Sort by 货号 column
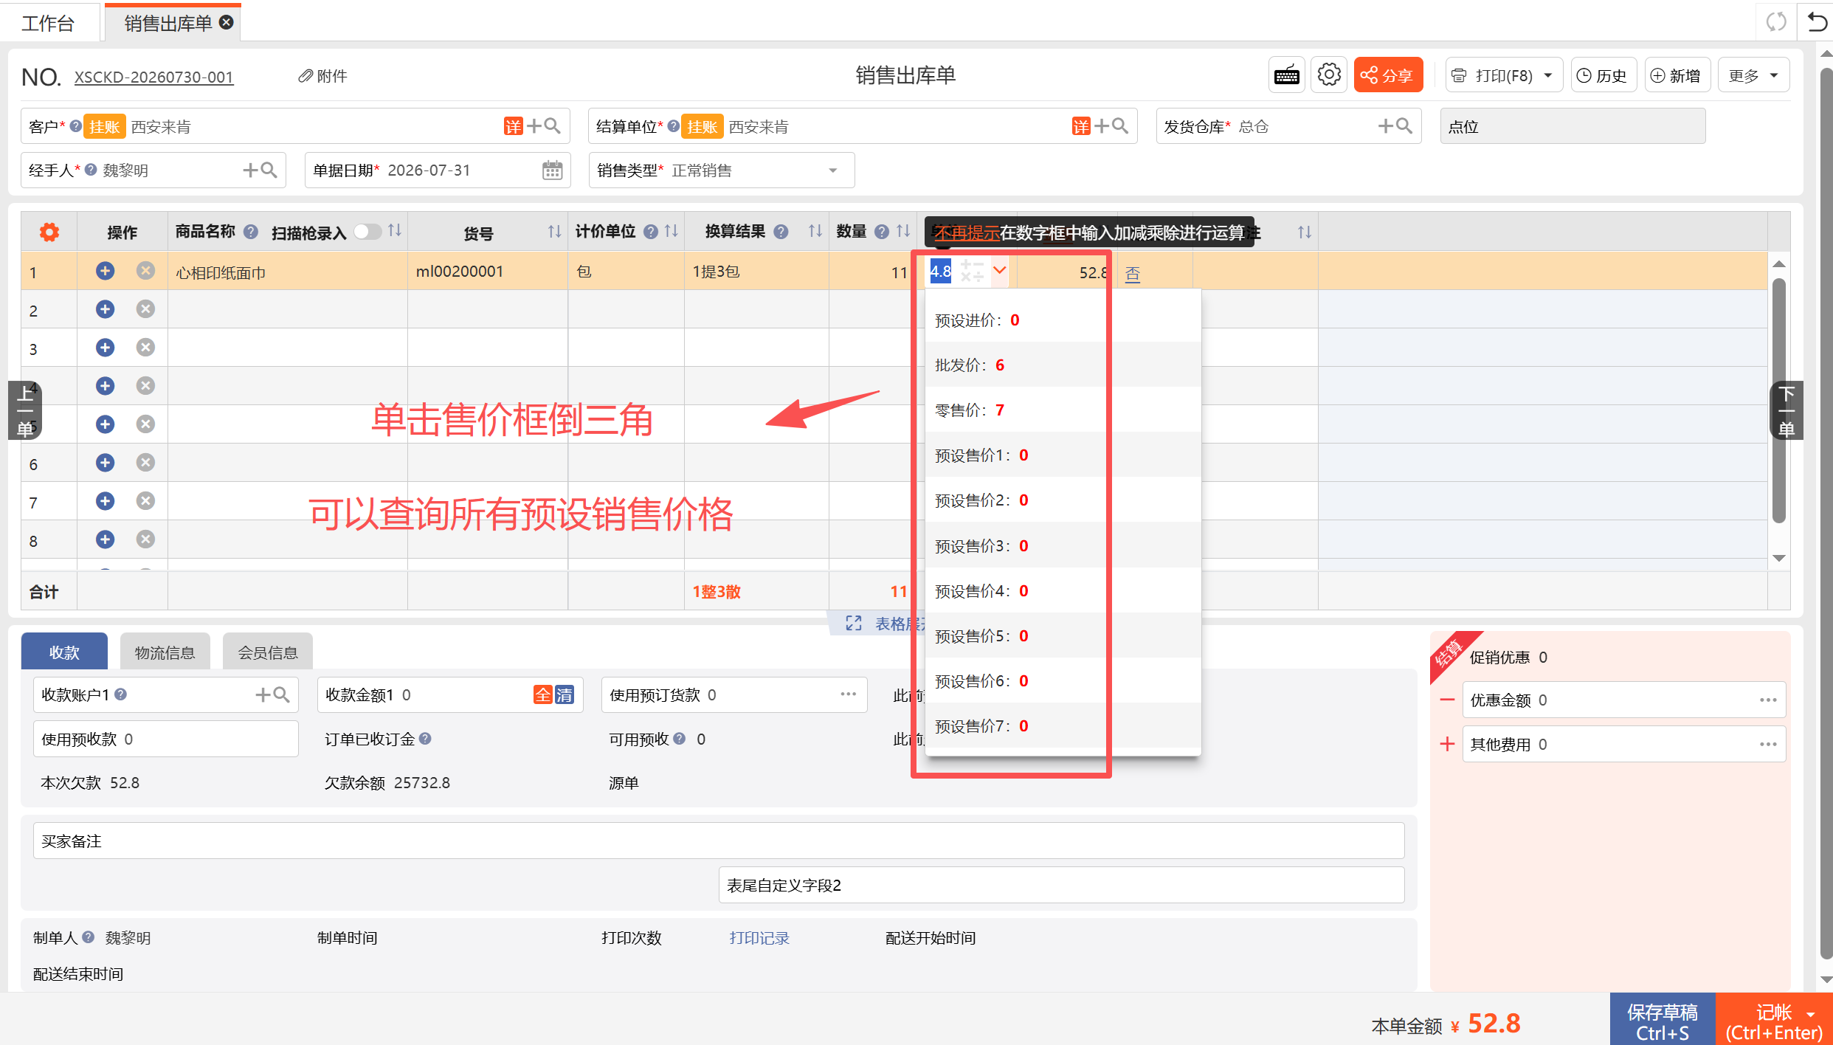Viewport: 1833px width, 1045px height. click(554, 232)
